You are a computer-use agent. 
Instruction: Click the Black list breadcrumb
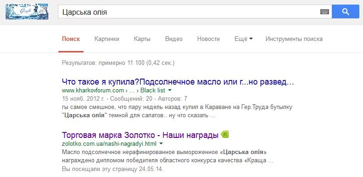tap(153, 90)
